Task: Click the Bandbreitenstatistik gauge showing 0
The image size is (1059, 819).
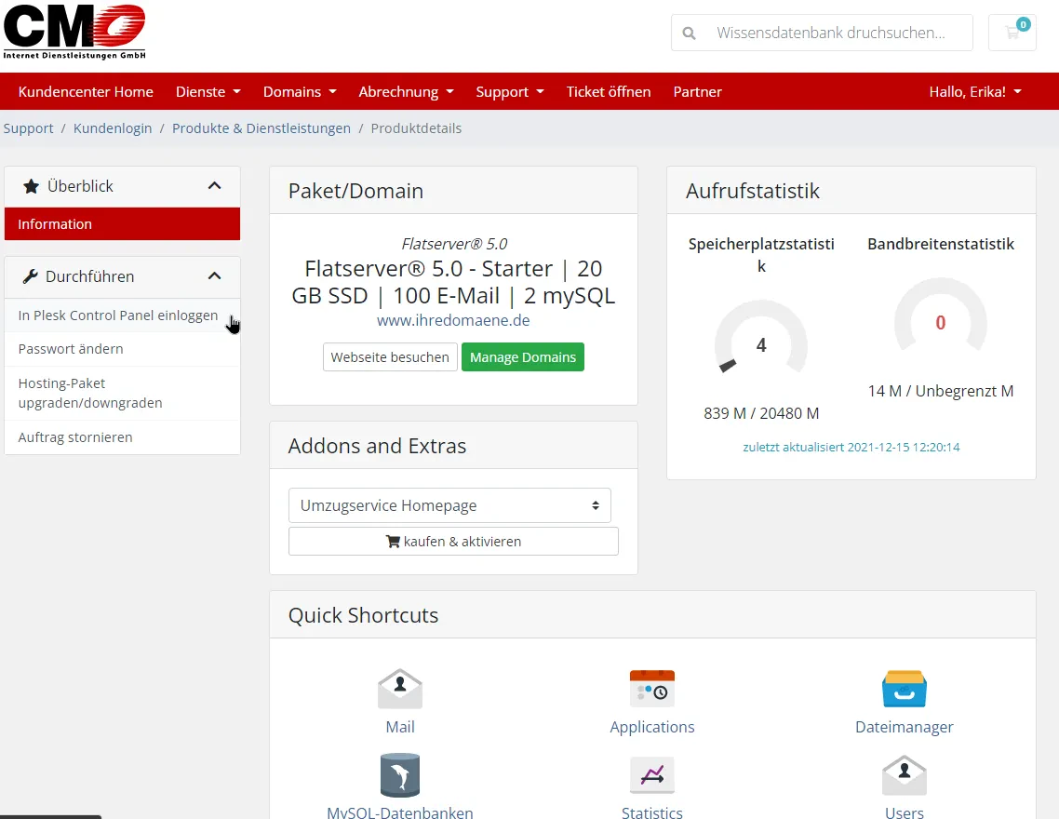Action: 941,315
